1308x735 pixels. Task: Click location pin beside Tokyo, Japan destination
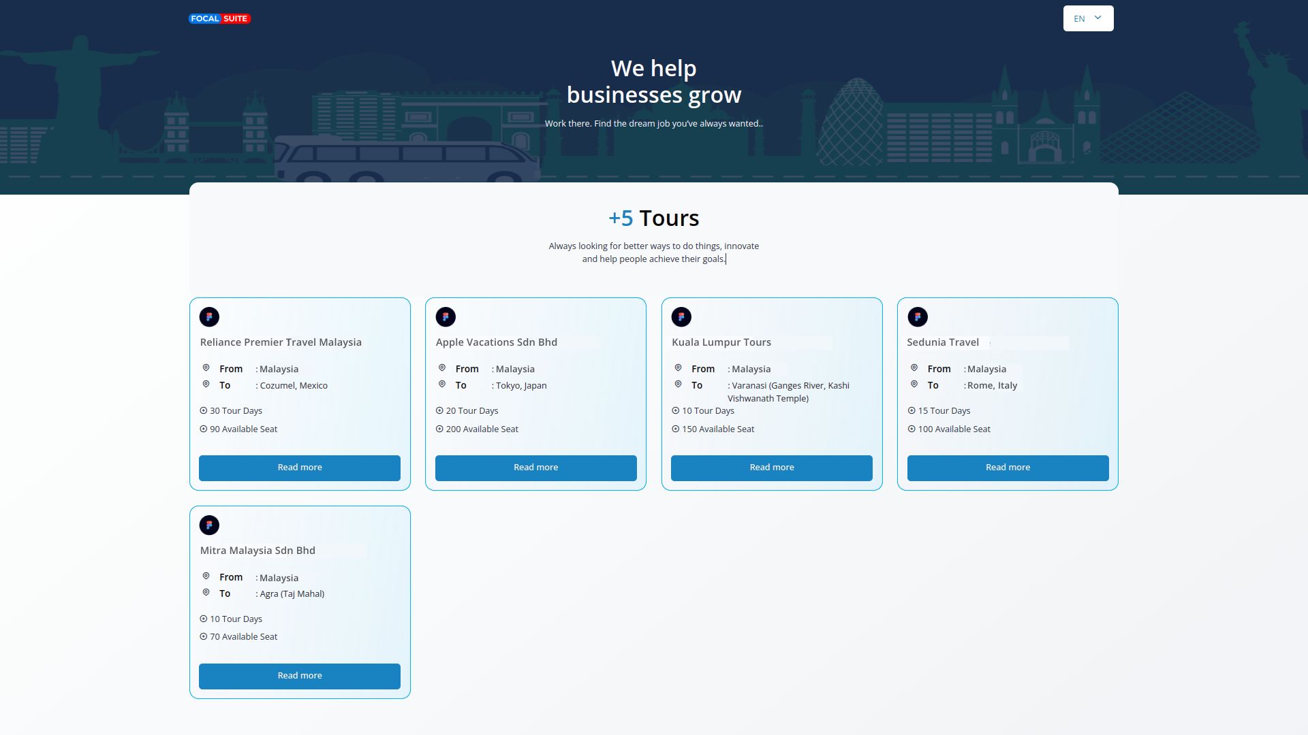(442, 385)
